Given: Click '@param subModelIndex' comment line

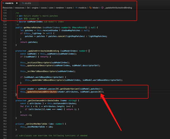Looking at the screenshot, I should tap(40, 22).
